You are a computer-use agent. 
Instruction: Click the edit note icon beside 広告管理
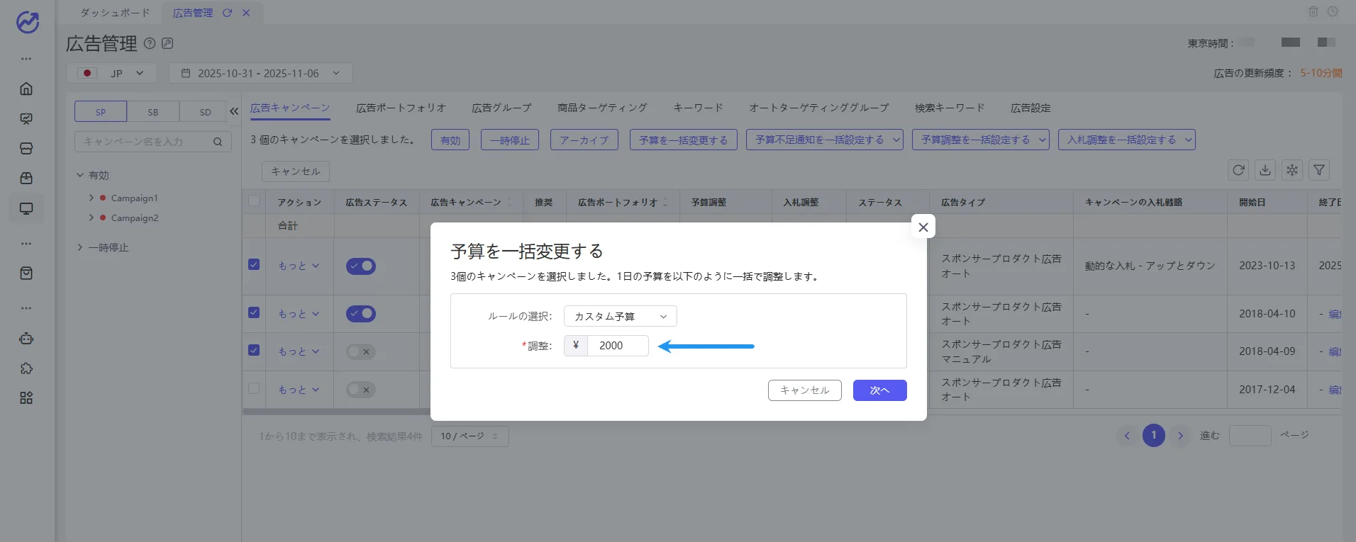[x=167, y=43]
